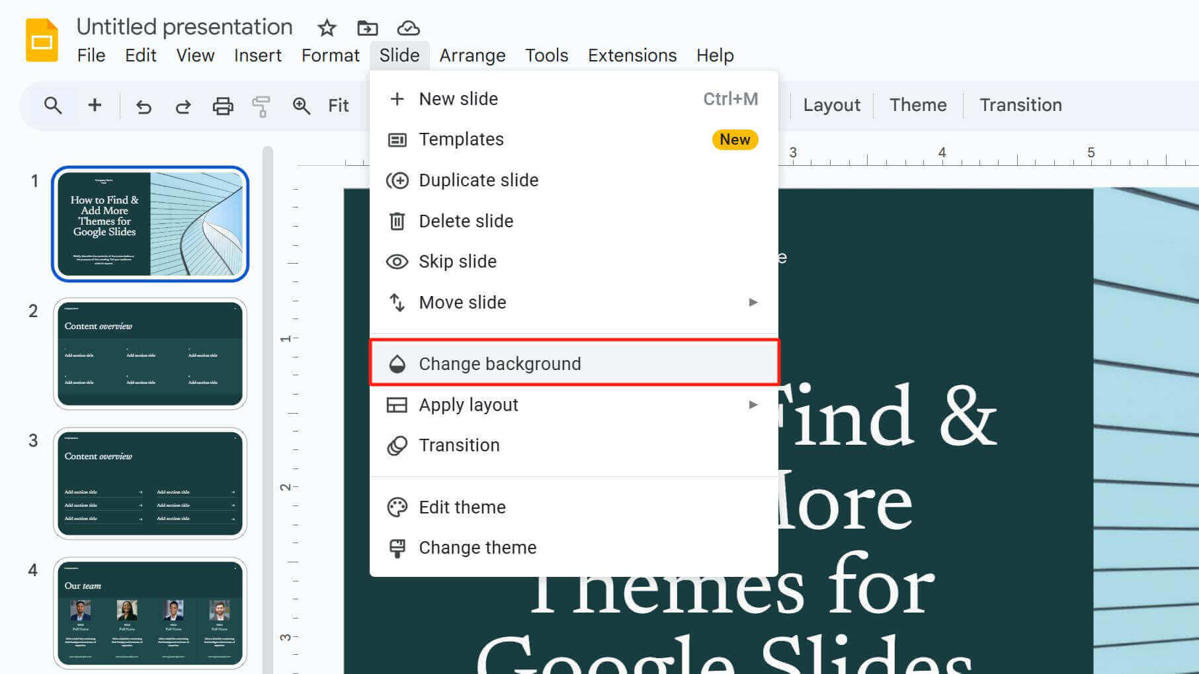Click the Templates icon in Slide menu
1199x674 pixels.
pyautogui.click(x=397, y=139)
